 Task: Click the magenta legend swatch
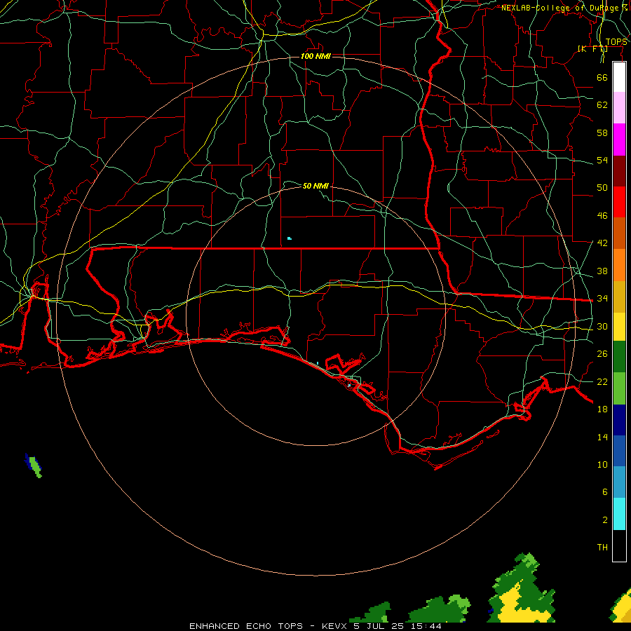tap(619, 140)
